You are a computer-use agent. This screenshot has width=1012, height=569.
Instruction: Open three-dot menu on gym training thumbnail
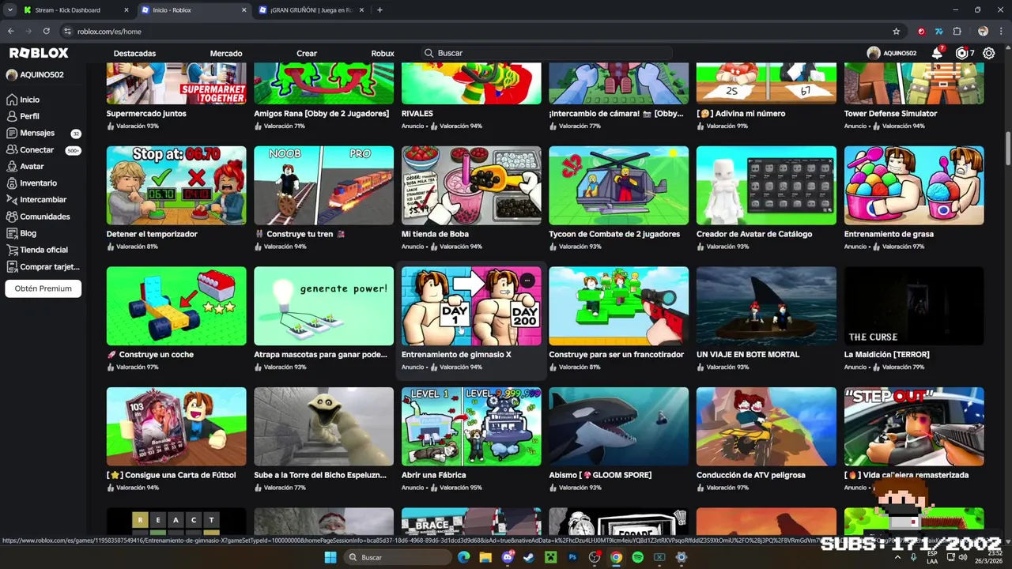(527, 280)
